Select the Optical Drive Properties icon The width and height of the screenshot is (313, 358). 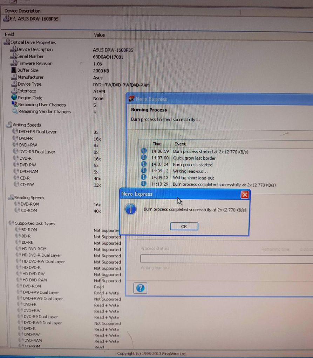point(7,42)
